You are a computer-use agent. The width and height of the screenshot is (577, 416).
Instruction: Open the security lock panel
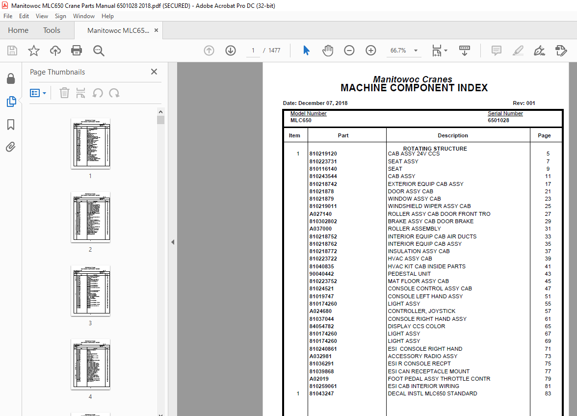click(x=11, y=78)
